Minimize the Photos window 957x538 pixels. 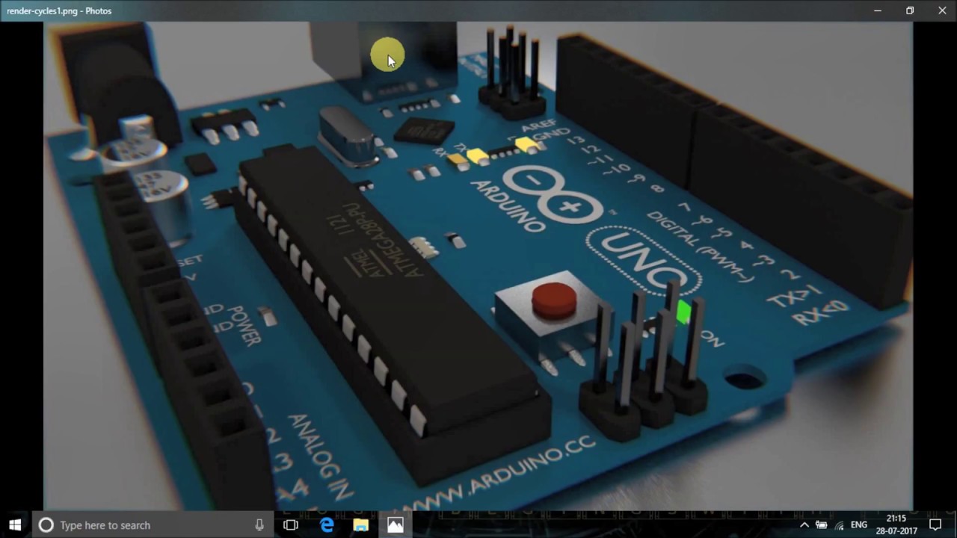878,10
